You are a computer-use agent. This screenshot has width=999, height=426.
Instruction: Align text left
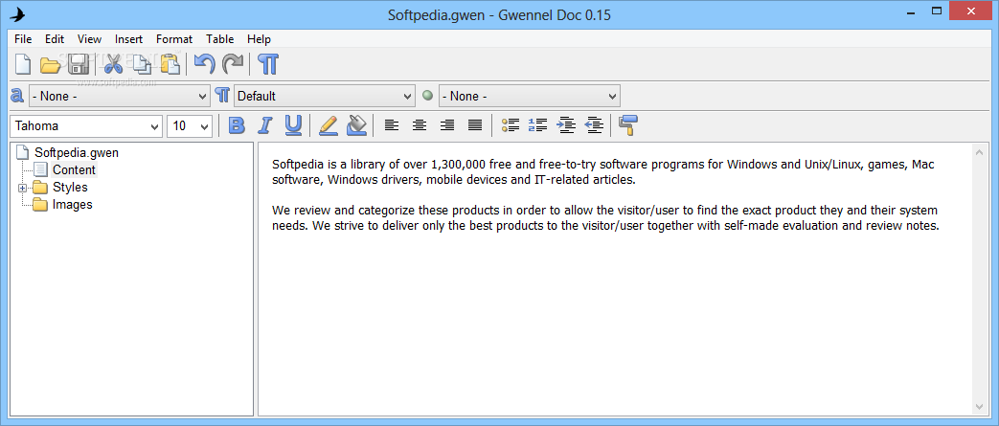391,125
